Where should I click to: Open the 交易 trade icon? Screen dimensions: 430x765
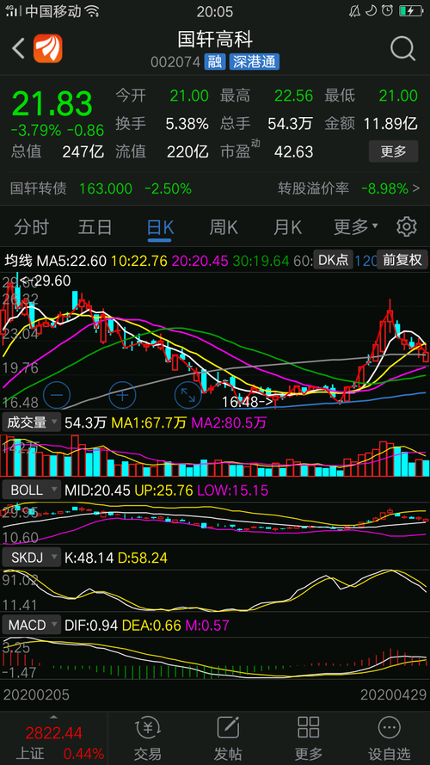(148, 737)
